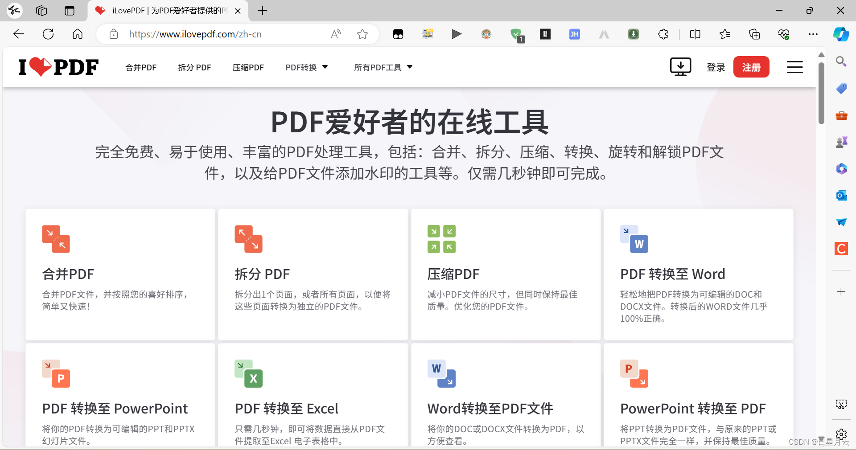Launch the screen capture tool in sidebar

click(841, 405)
